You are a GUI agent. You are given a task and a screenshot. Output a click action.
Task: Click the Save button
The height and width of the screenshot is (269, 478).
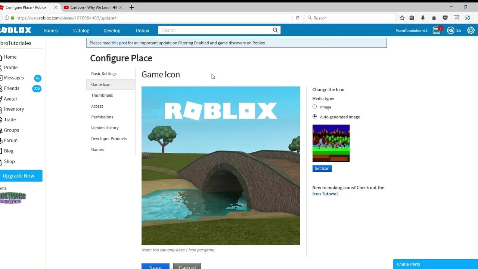155,266
